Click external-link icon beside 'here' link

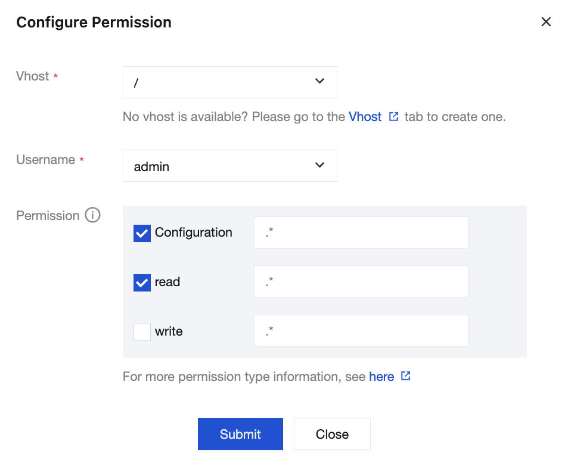pos(405,376)
